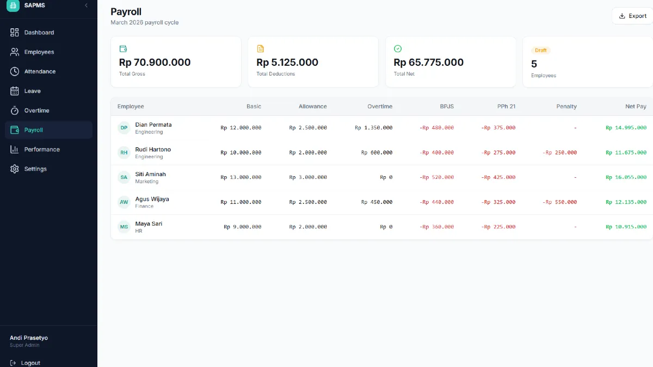Click net pay Rp 16.055.000
This screenshot has width=653, height=367.
point(626,177)
